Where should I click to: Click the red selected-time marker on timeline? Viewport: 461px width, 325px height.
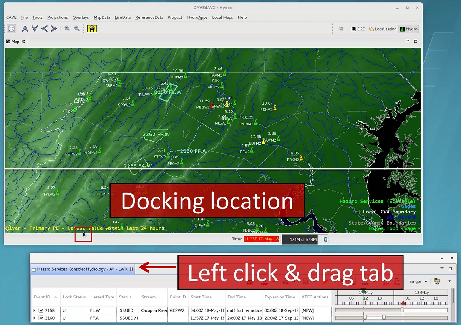point(403,303)
